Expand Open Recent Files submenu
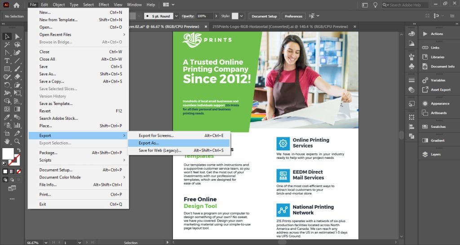The height and width of the screenshot is (245, 460). click(x=124, y=35)
